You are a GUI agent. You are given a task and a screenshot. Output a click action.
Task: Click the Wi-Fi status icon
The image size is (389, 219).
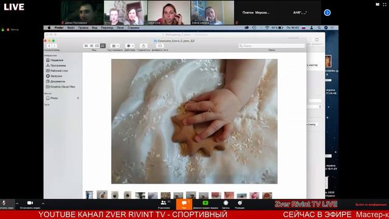pos(267,28)
